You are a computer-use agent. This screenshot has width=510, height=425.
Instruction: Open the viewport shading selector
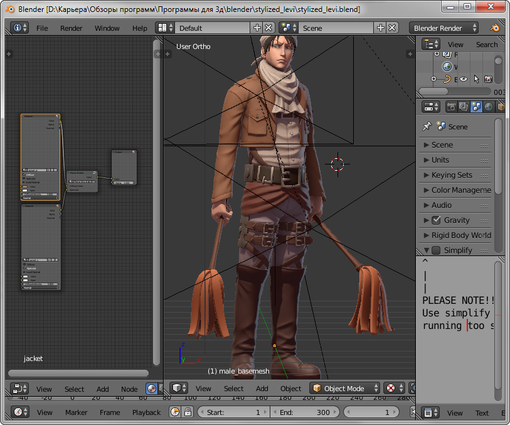[x=394, y=388]
